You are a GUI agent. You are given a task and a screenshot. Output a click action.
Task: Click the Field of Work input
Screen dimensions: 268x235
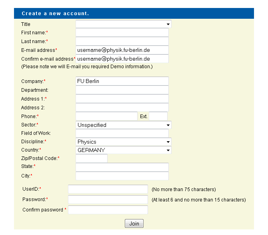pyautogui.click(x=122, y=133)
